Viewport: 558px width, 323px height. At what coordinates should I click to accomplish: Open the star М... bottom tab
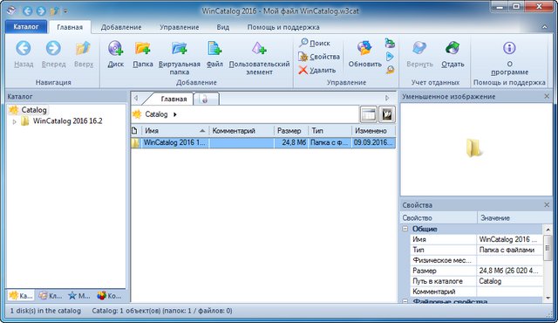pos(79,296)
